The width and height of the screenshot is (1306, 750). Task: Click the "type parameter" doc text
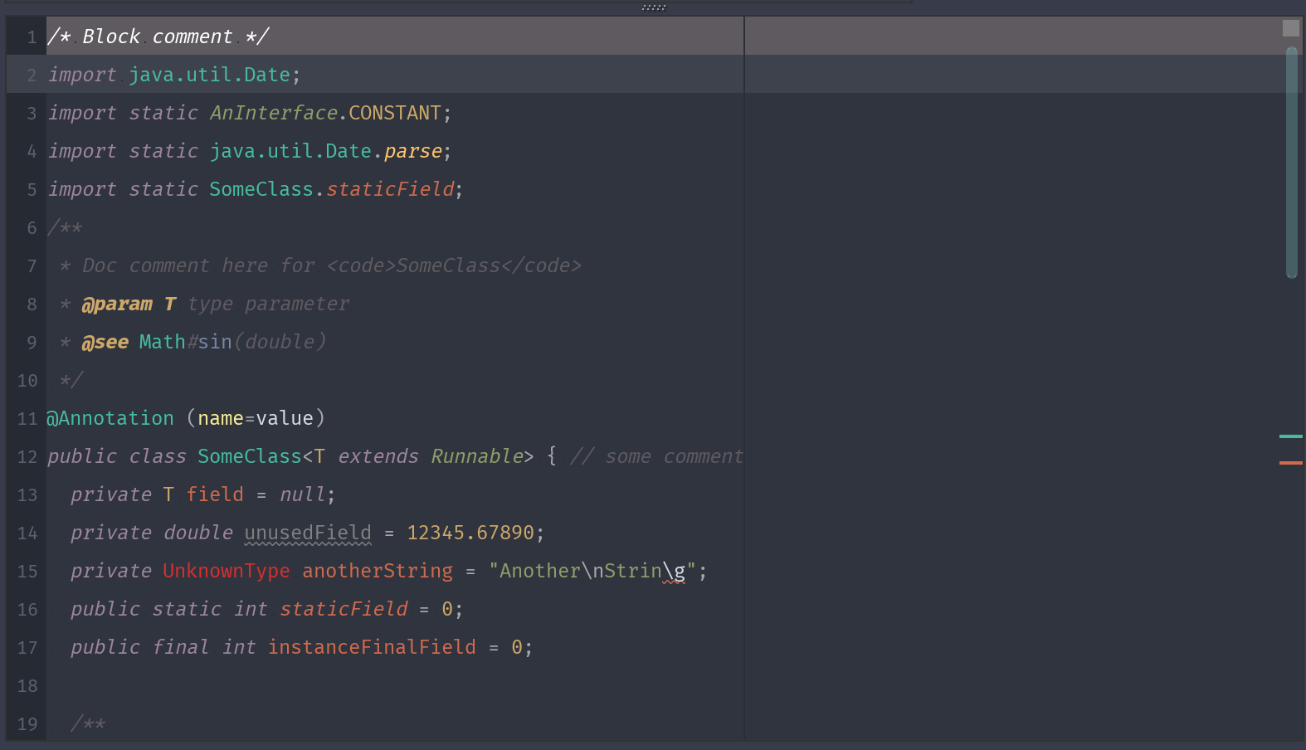tap(268, 304)
